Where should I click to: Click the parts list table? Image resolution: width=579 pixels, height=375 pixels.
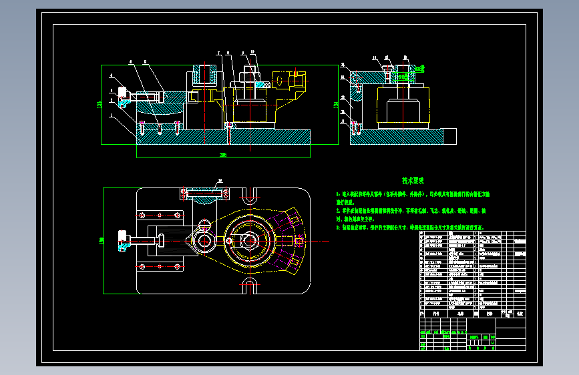[x=473, y=275]
